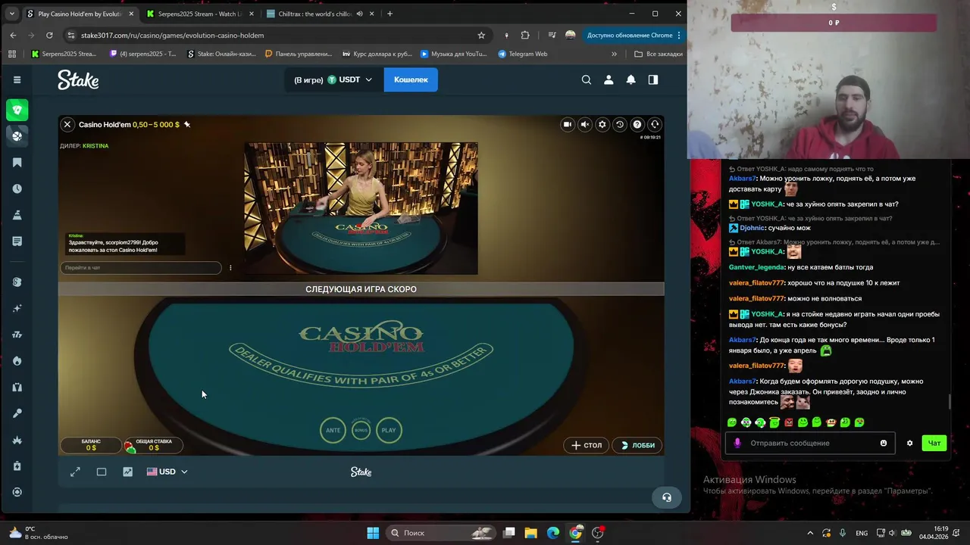Viewport: 970px width, 545px height.
Task: Open live support headset icon in the game
Action: tap(655, 124)
